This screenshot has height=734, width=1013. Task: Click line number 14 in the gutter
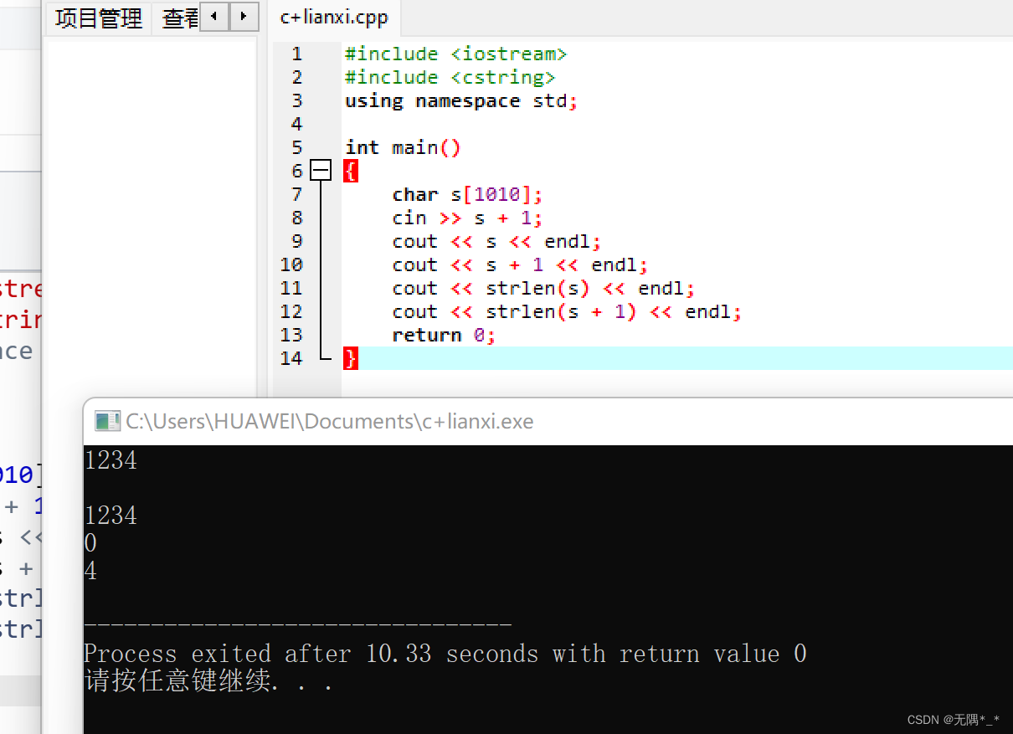point(291,358)
